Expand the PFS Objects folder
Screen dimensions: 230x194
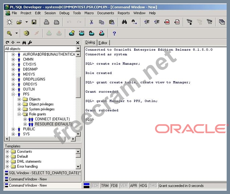(x=19, y=99)
